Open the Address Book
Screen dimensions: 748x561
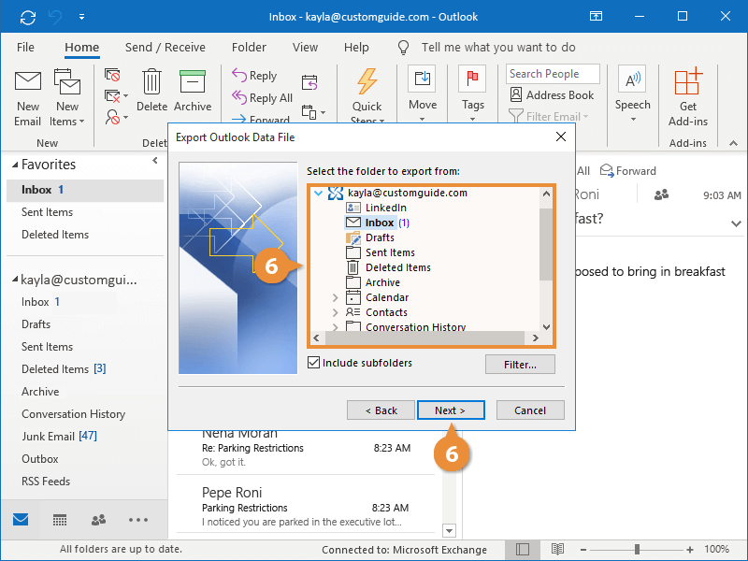tap(553, 95)
